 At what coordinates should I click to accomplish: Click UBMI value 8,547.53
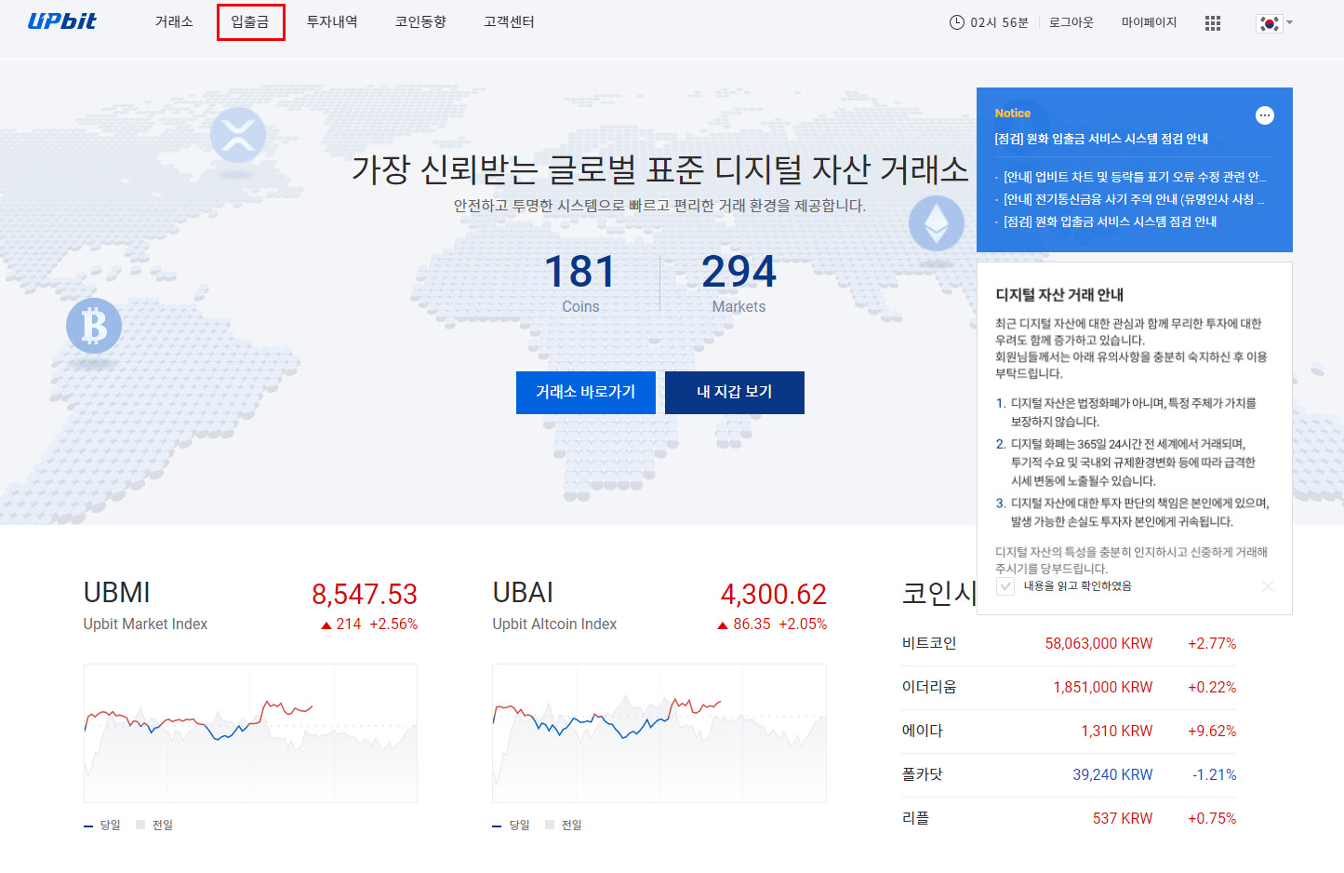[x=365, y=594]
